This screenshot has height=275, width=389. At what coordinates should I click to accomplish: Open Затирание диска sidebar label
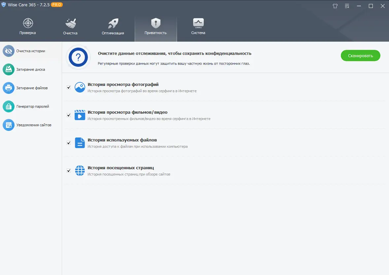click(x=31, y=69)
